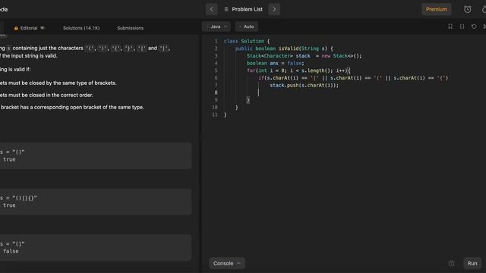
Task: Click the closing brace on line 9
Action: click(248, 100)
